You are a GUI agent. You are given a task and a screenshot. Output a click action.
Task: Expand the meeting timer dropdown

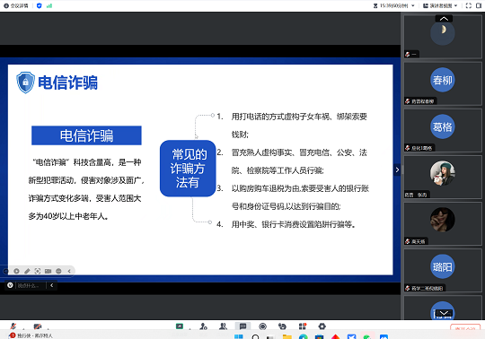pyautogui.click(x=413, y=5)
